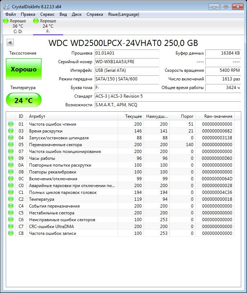This screenshot has height=293, width=247.
Task: Click status icon for C1 head parking cycles
Action: [11, 192]
